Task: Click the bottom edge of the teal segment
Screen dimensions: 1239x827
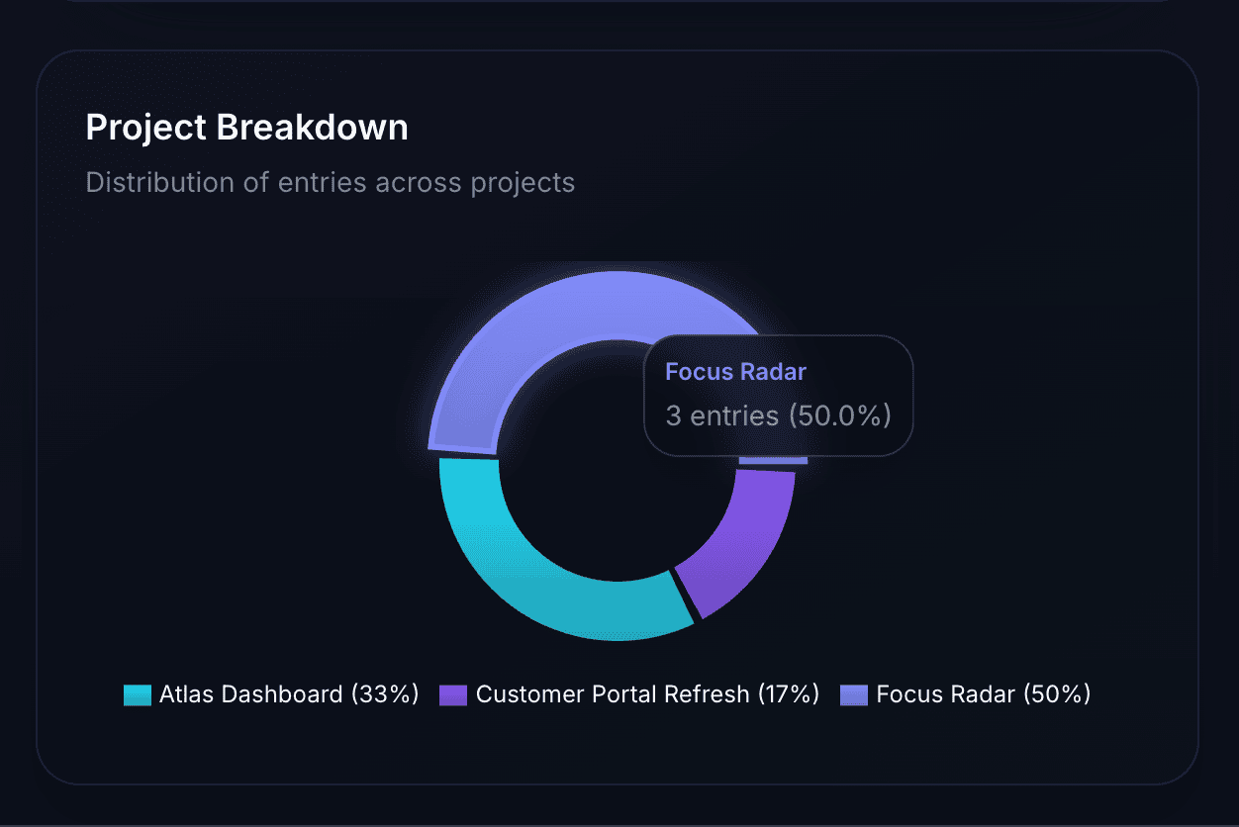Action: (614, 633)
